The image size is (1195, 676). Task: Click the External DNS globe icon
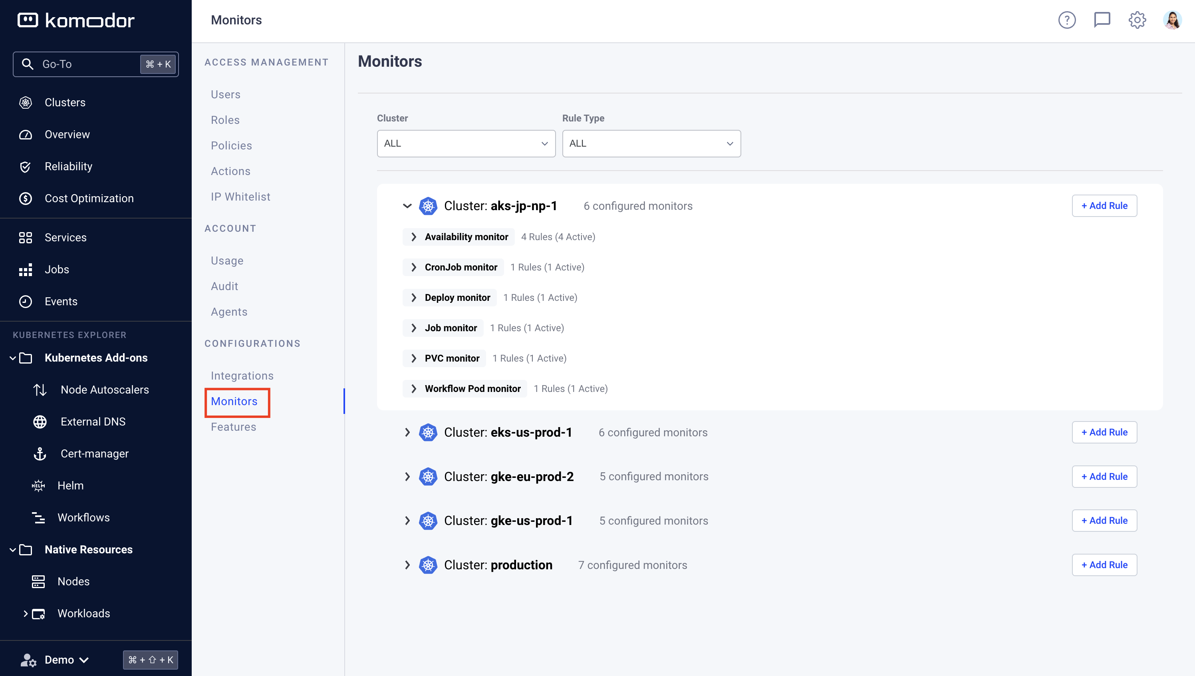tap(40, 422)
